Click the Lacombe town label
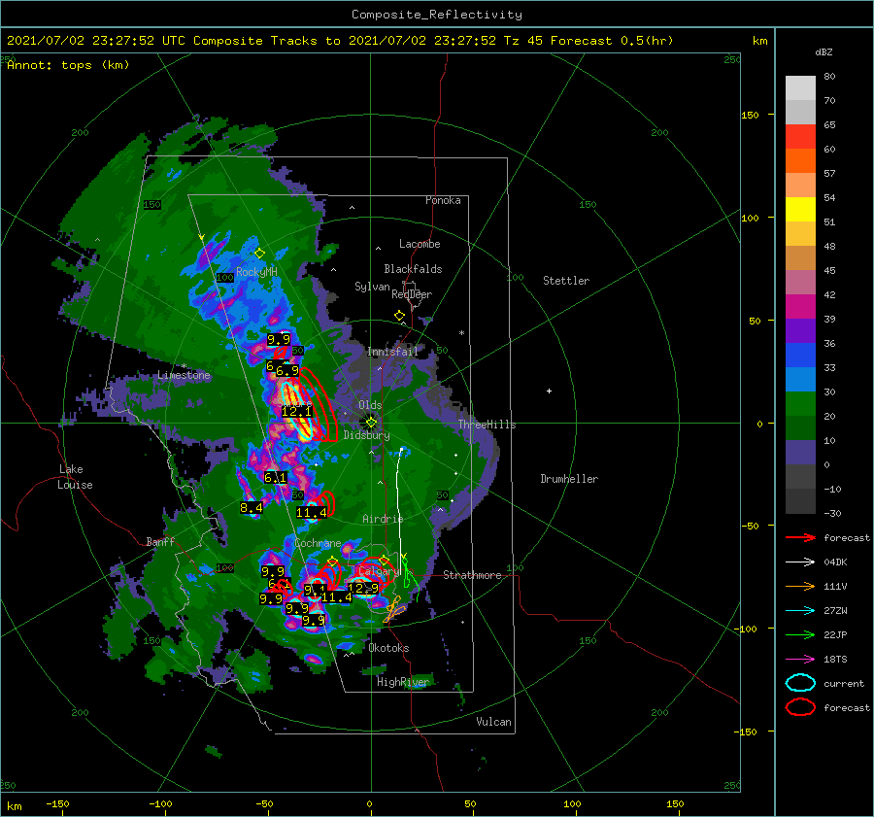The image size is (874, 817). 420,244
